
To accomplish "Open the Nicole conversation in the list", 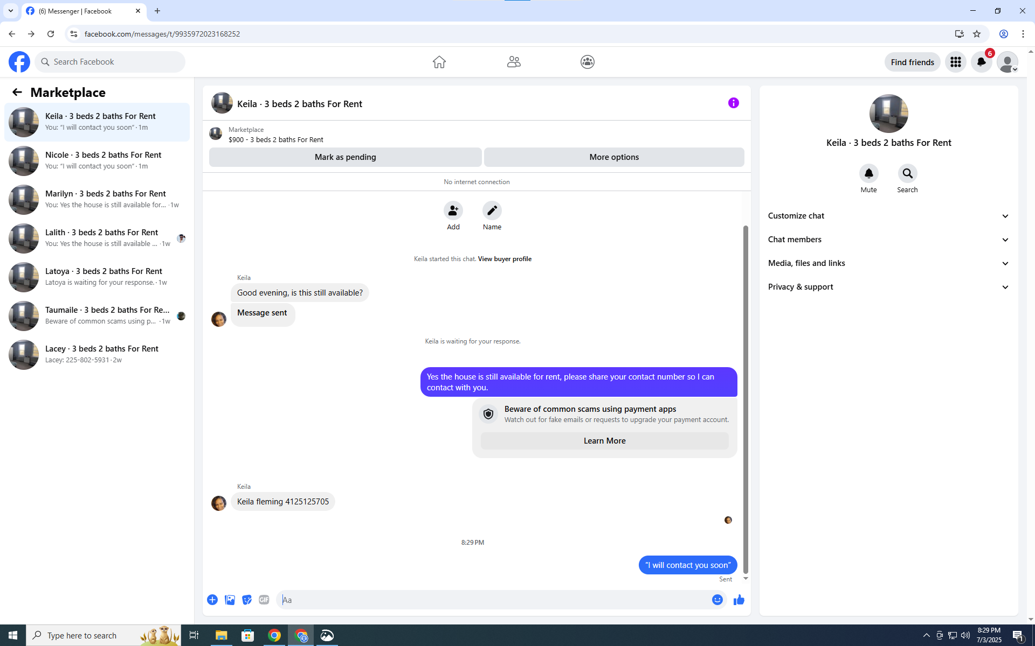I will [x=97, y=160].
